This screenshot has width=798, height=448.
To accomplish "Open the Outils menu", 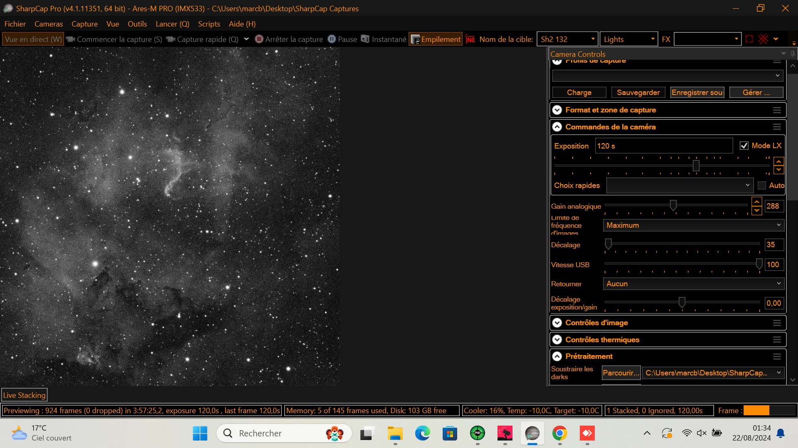I will coord(137,24).
